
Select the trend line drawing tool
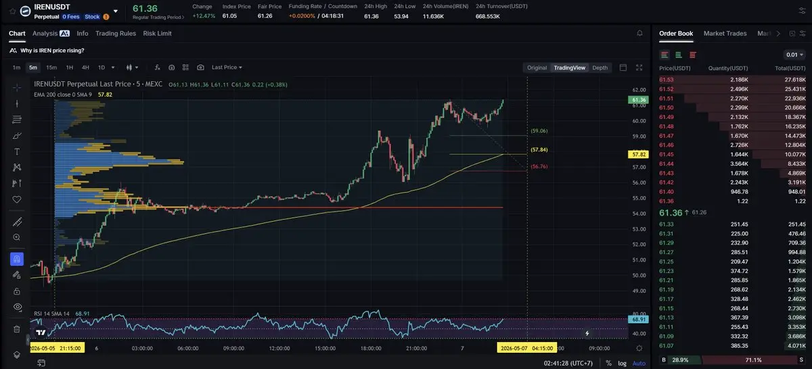17,103
